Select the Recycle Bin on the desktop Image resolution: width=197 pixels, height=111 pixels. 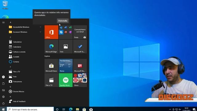click(5, 5)
